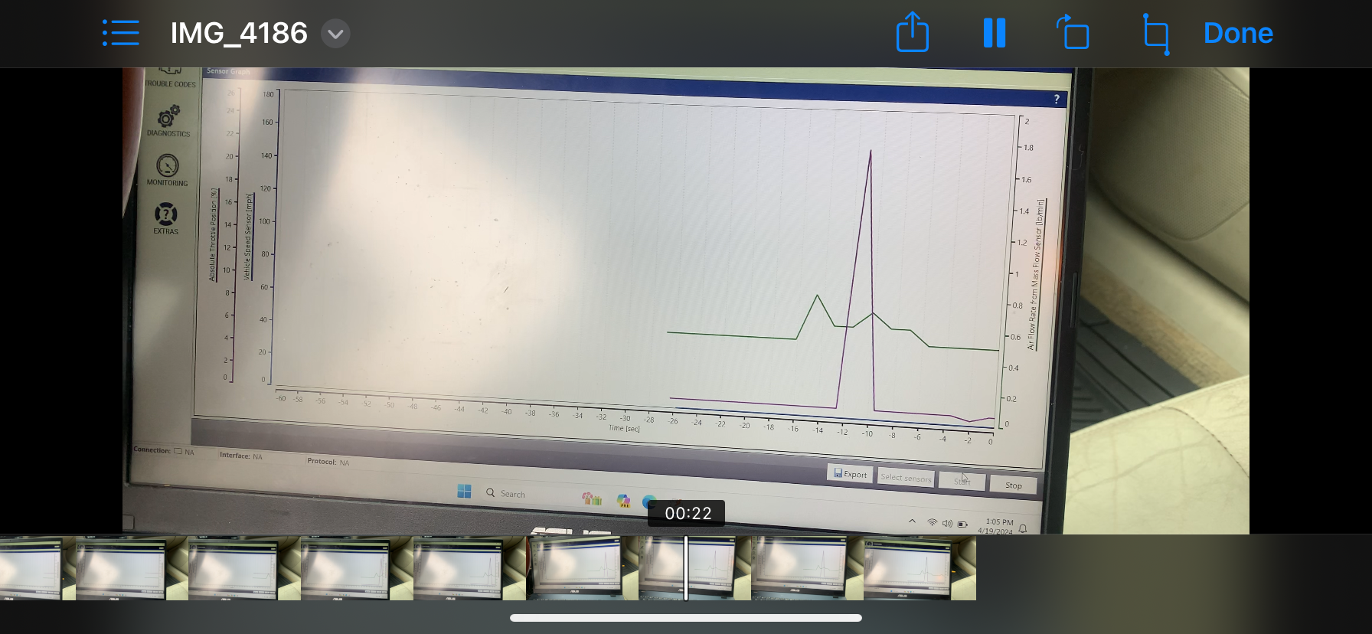This screenshot has height=634, width=1372.
Task: Tap the Share icon
Action: [x=913, y=32]
